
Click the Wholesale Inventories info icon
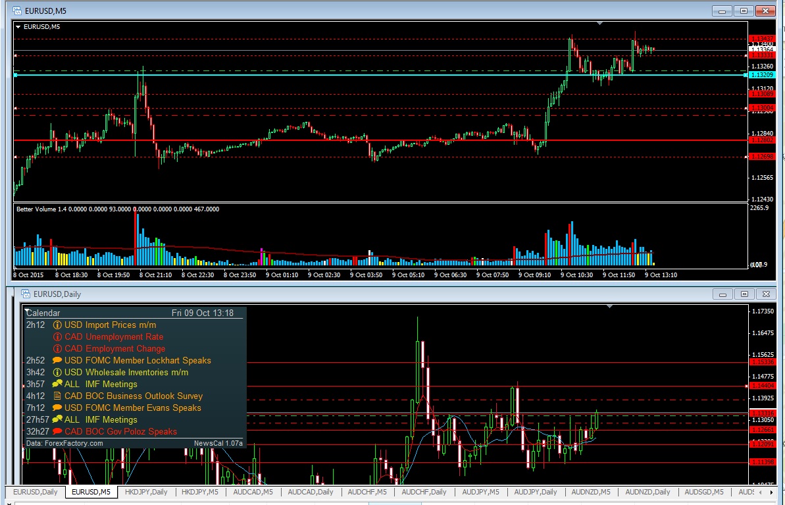pos(57,372)
